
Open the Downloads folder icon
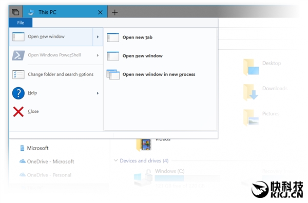[251, 92]
